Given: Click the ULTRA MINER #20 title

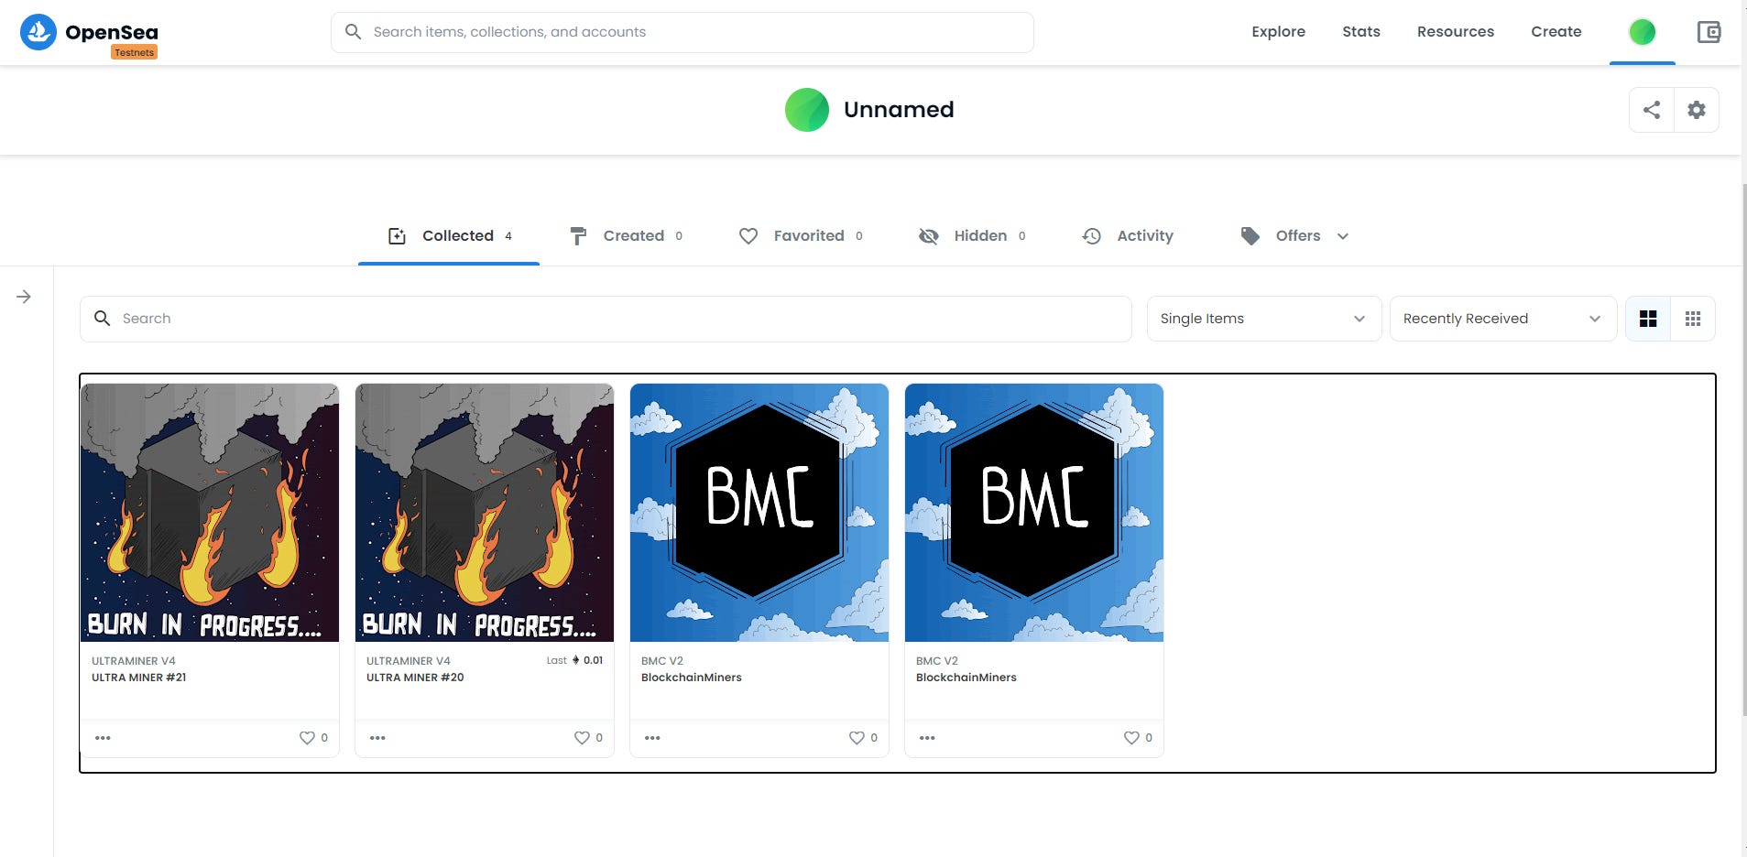Looking at the screenshot, I should click(415, 678).
